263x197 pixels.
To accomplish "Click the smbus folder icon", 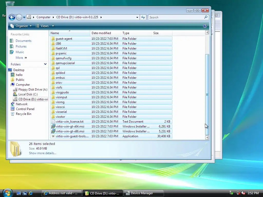I will click(53, 77).
